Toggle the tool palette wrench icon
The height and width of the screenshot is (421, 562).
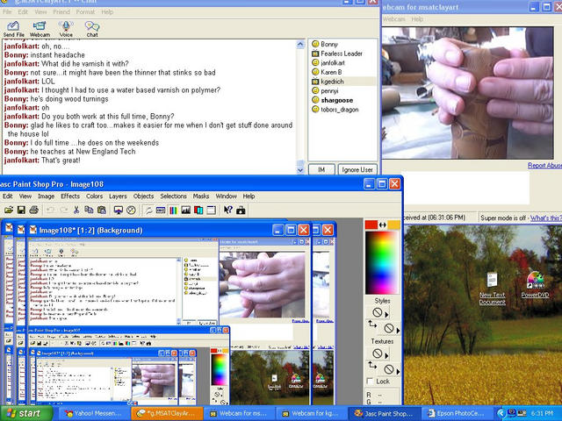(148, 210)
